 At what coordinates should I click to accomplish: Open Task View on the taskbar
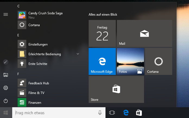[112, 113]
